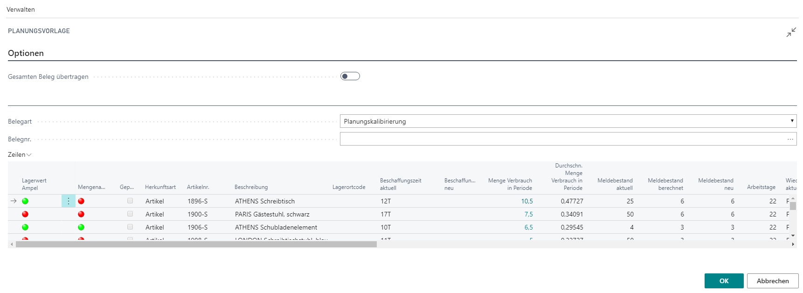Open Menge Verbrauch value 10,5

(527, 201)
